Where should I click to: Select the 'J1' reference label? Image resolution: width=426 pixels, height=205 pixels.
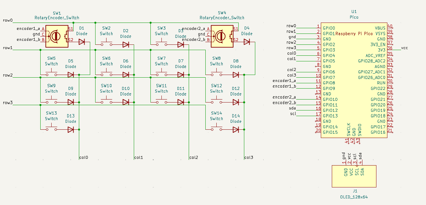[355, 191]
